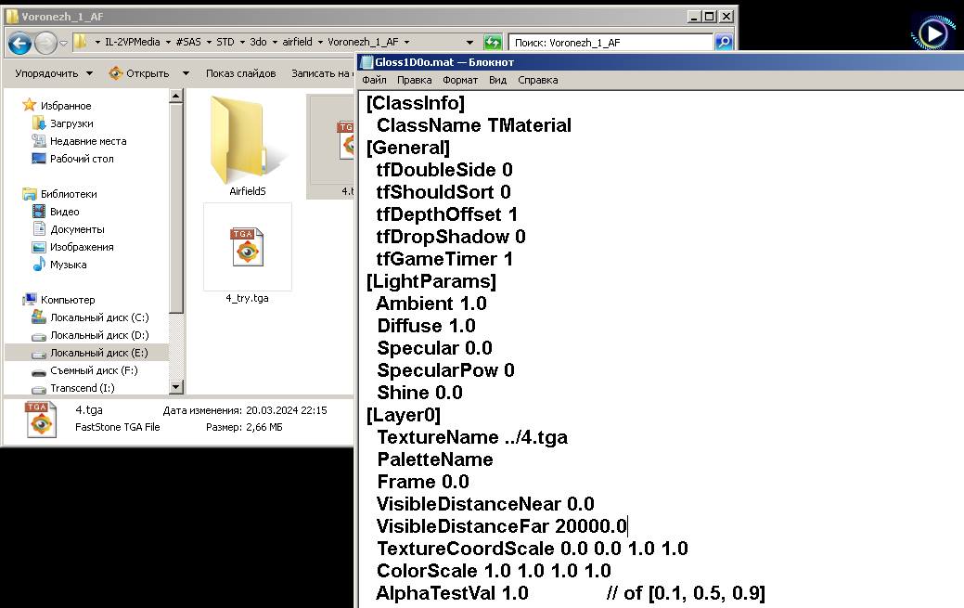Open the Видео library
The height and width of the screenshot is (608, 964).
point(64,212)
